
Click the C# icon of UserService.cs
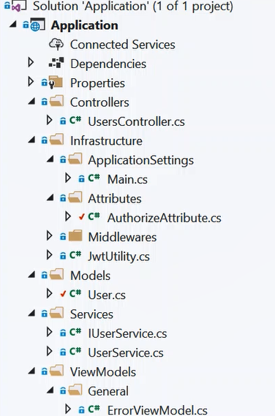[75, 351]
